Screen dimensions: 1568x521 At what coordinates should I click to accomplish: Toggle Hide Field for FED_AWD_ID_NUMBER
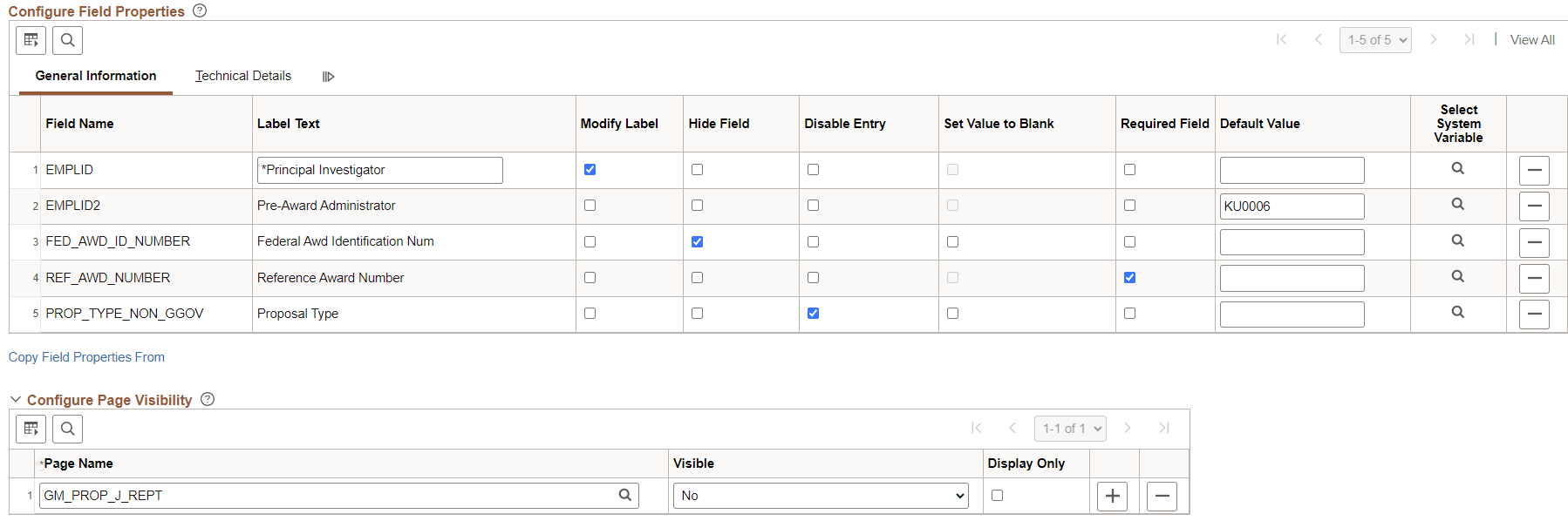[697, 241]
